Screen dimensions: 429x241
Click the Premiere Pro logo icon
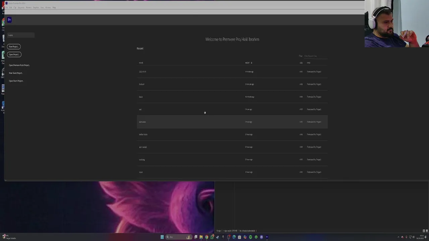pyautogui.click(x=9, y=20)
